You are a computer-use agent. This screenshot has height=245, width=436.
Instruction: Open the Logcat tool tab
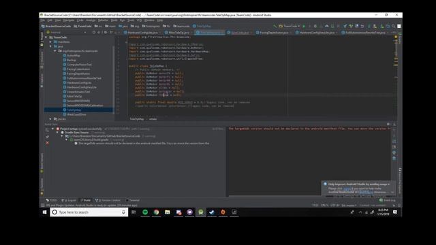coord(69,200)
